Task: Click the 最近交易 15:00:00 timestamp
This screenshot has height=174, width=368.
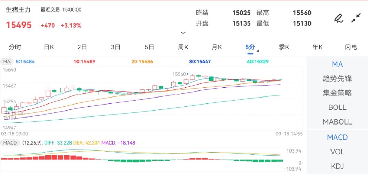Action: (61, 10)
